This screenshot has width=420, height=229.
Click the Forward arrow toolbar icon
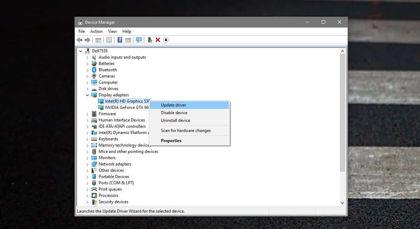pos(87,40)
